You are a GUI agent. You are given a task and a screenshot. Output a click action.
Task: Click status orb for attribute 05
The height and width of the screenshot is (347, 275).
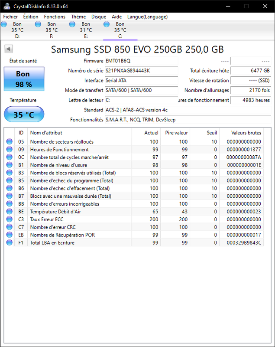coord(9,141)
